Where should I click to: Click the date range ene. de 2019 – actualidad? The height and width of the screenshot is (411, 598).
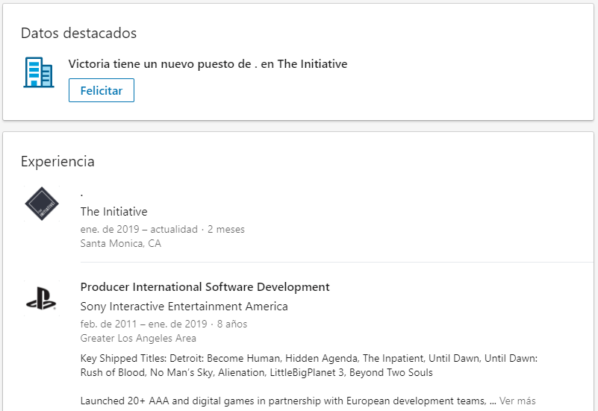pos(139,229)
